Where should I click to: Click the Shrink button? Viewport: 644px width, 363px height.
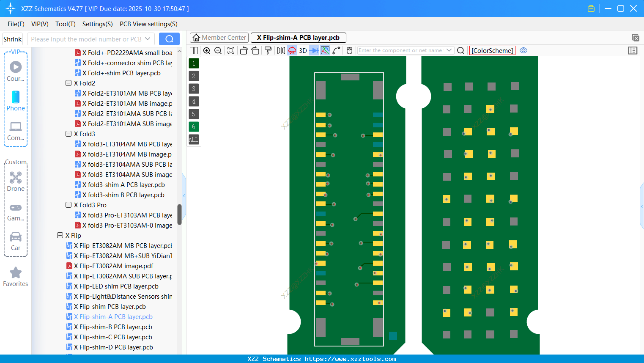tap(12, 39)
